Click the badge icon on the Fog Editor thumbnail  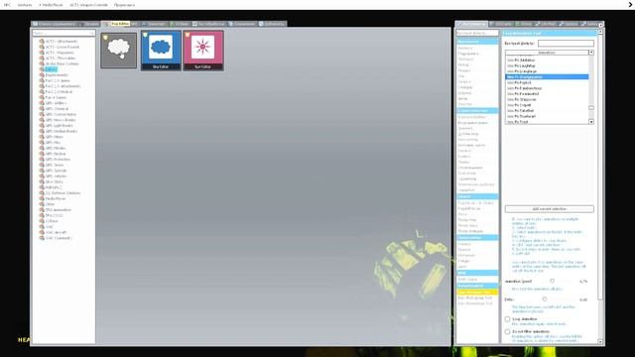pyautogui.click(x=105, y=38)
